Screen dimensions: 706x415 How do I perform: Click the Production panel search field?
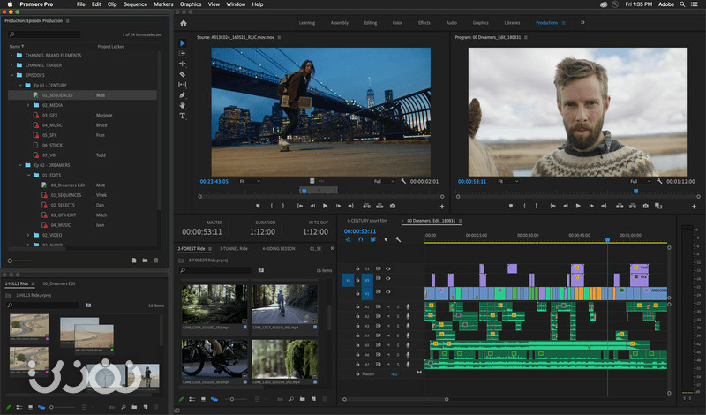(45, 34)
